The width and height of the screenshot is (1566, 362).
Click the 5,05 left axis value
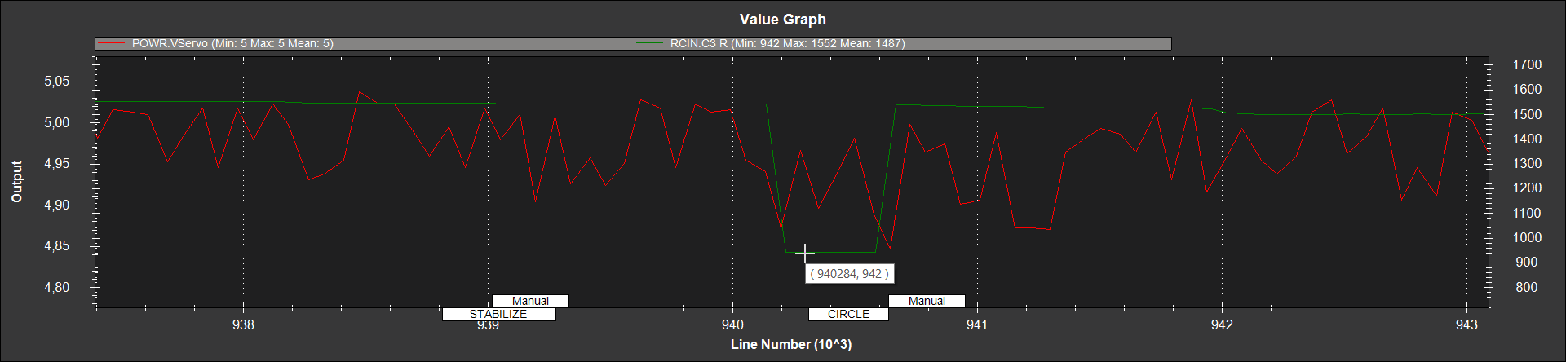(x=57, y=82)
